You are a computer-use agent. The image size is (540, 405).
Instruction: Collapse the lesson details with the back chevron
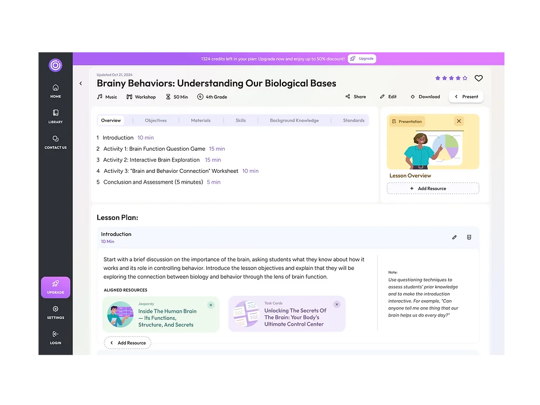81,83
